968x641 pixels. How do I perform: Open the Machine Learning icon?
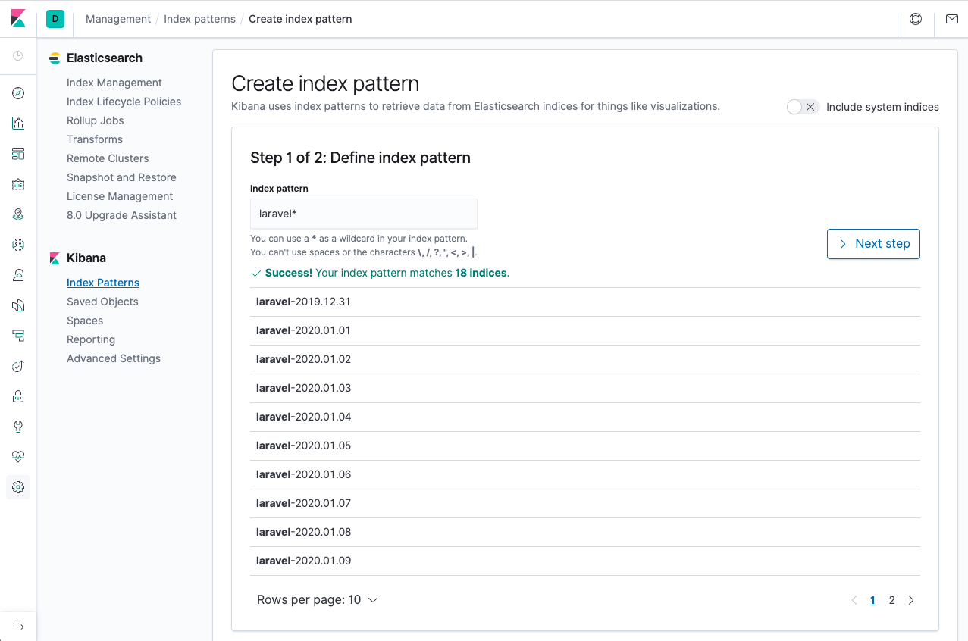point(18,245)
